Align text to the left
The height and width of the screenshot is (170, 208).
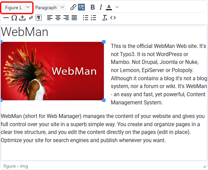pos(50,18)
